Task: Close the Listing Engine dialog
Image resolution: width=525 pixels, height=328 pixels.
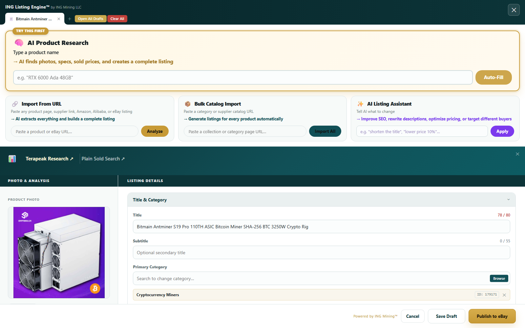Action: [x=514, y=10]
